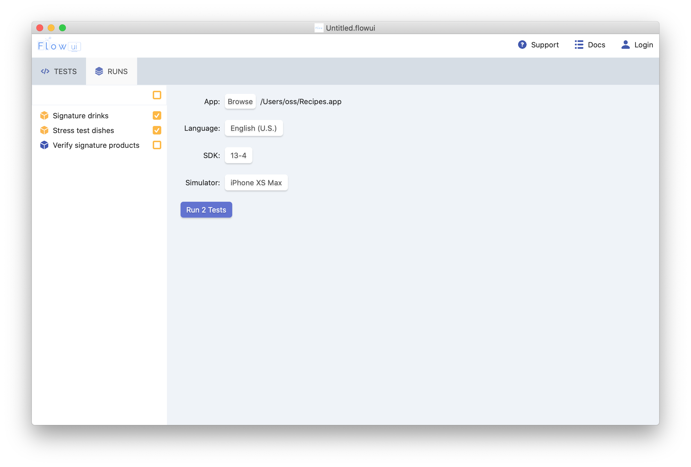This screenshot has height=467, width=691.
Task: Click the orange cube beside Signature drinks
Action: (x=44, y=115)
